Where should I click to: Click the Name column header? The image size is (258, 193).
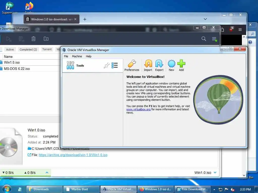(x=8, y=57)
